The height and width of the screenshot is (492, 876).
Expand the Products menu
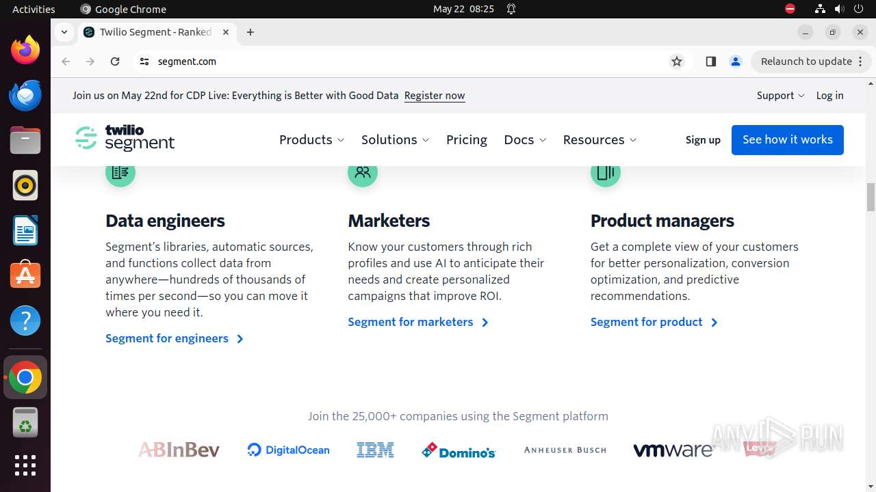click(311, 139)
